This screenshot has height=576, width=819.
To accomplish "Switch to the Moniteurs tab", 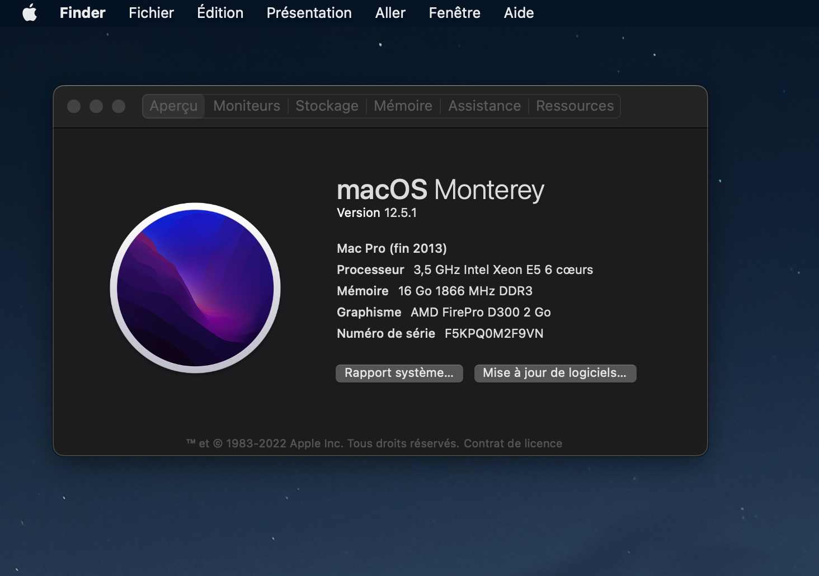I will click(247, 106).
